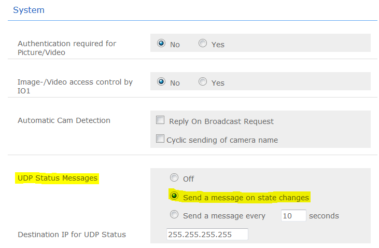Click the 'Destination IP for UDP Status' label
Screen dimensions: 379x248
pos(72,234)
